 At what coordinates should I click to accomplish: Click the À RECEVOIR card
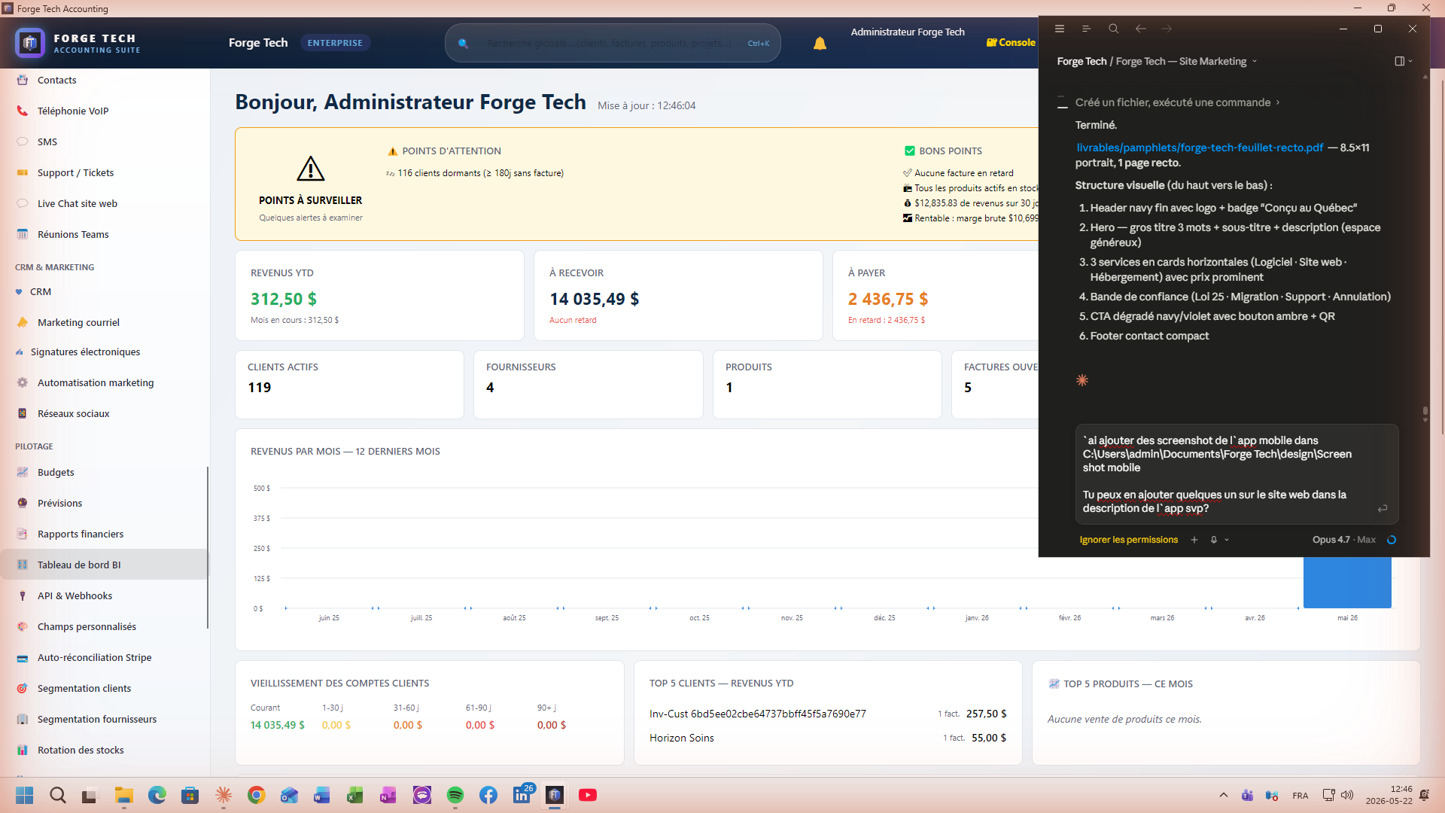(x=678, y=295)
